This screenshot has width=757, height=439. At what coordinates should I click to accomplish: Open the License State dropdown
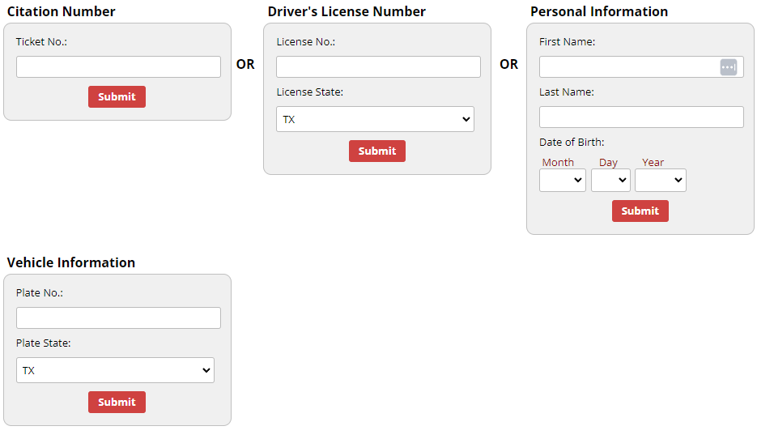tap(375, 119)
